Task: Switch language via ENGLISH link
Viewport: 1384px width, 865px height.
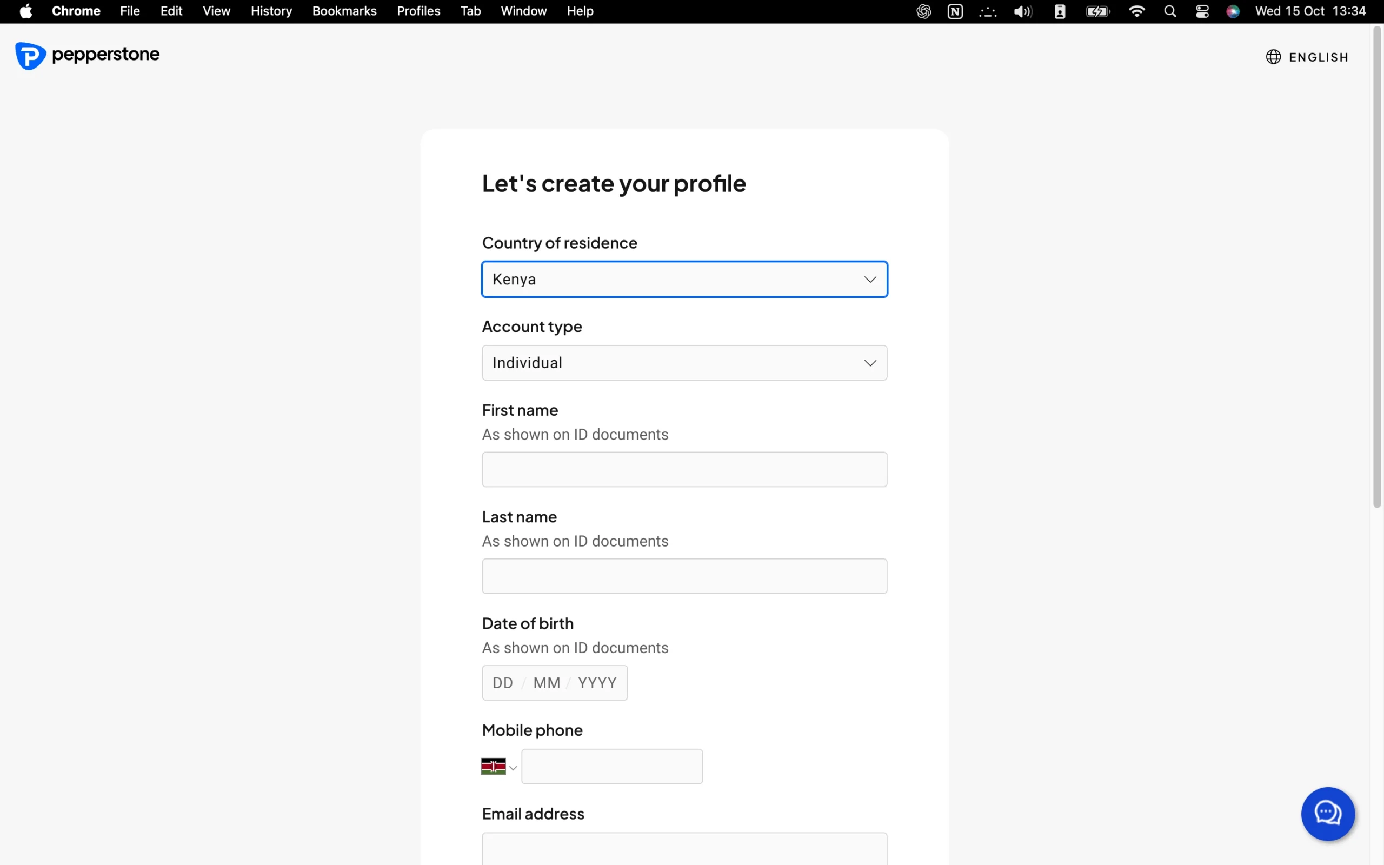Action: [x=1318, y=57]
